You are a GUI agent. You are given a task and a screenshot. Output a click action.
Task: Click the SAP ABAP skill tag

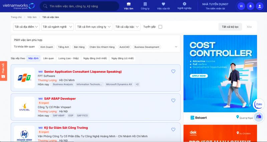pyautogui.click(x=59, y=115)
